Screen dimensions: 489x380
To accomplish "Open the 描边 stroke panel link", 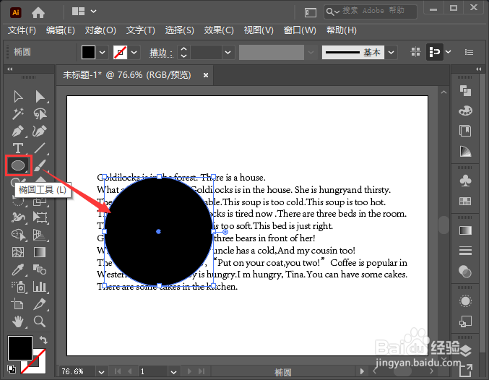I will [161, 53].
